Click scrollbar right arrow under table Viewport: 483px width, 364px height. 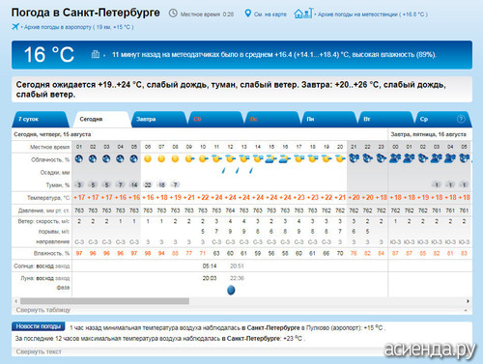click(468, 301)
